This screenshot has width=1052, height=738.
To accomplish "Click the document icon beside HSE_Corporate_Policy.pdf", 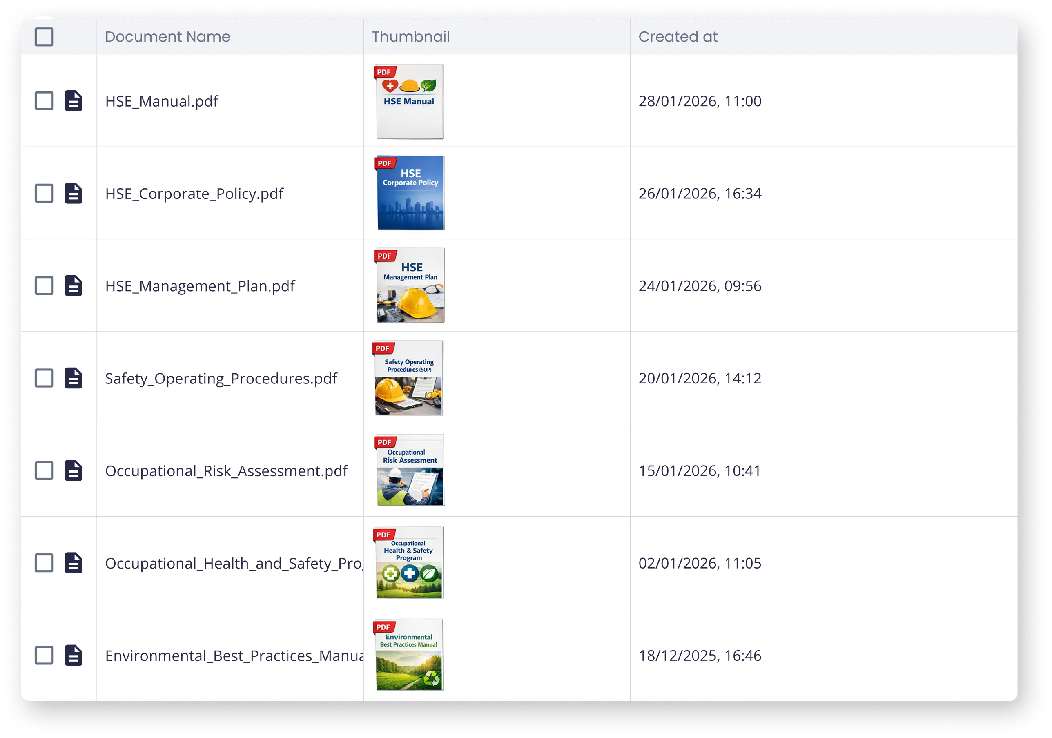I will coord(74,193).
